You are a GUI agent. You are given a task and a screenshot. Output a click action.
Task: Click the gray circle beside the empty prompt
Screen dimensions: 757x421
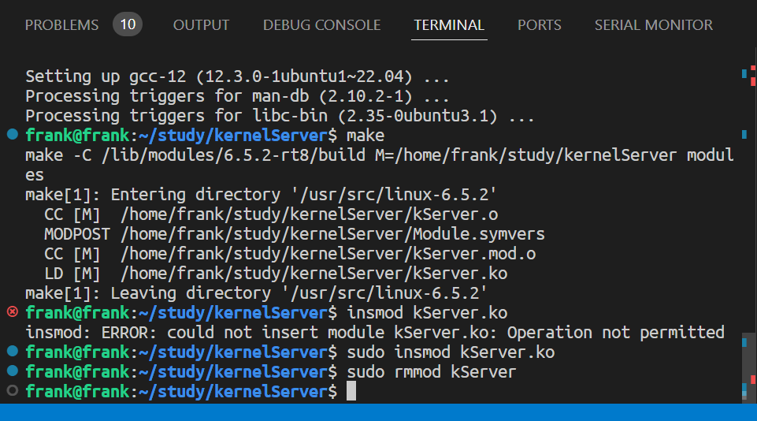click(12, 391)
